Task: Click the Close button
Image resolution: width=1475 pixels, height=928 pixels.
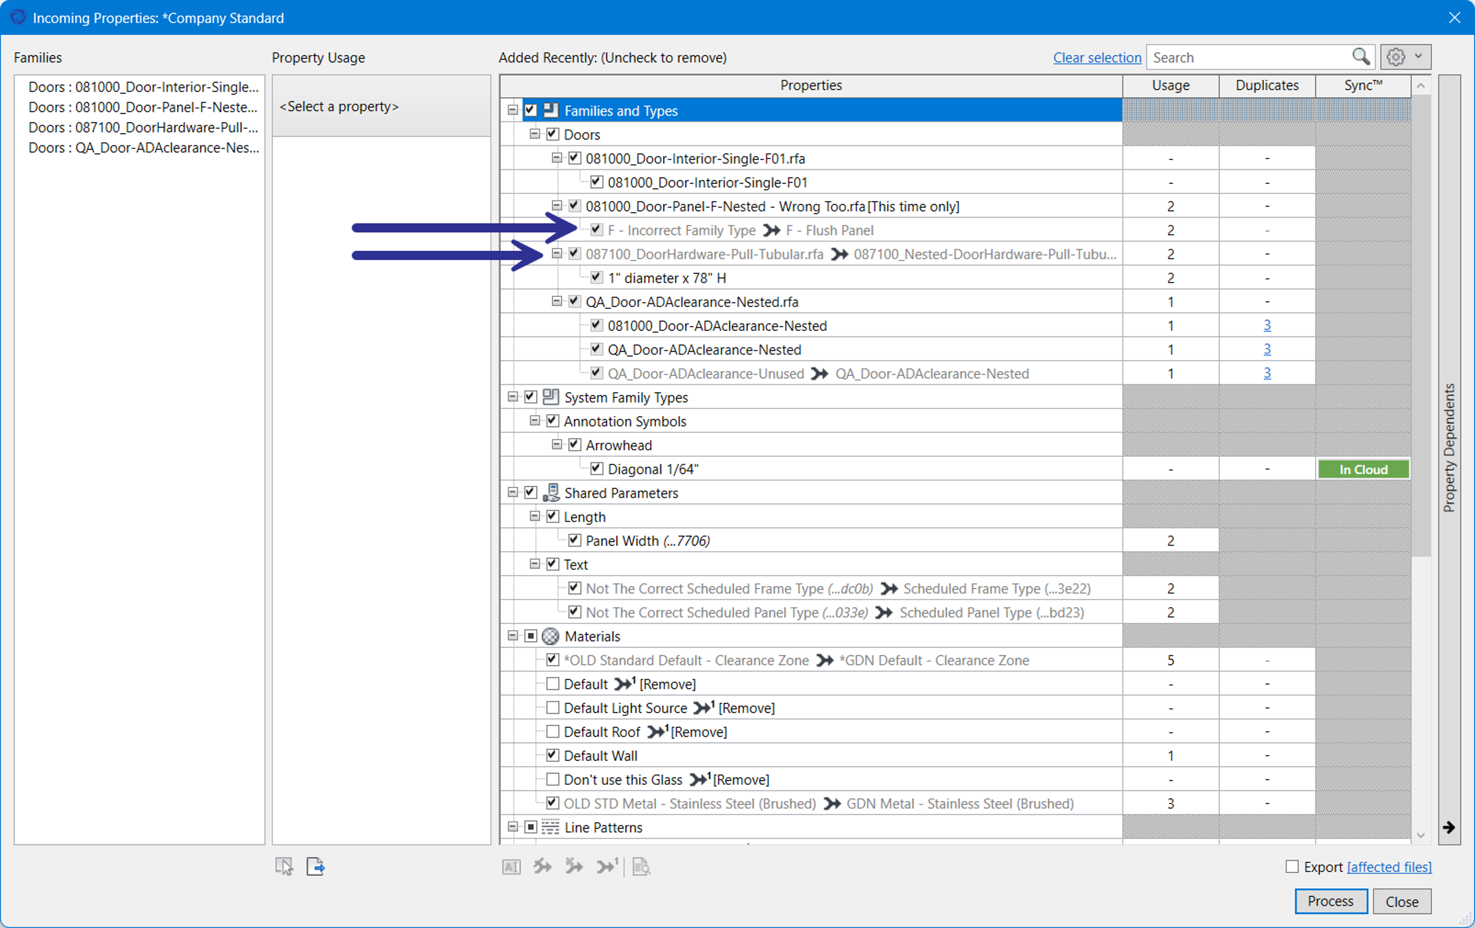Action: pos(1402,902)
